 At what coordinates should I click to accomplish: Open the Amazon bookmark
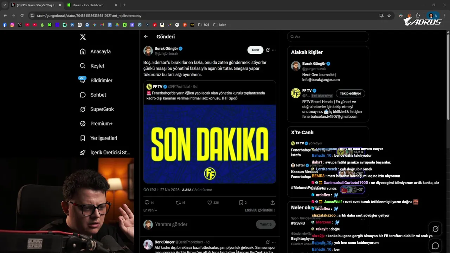[162, 25]
